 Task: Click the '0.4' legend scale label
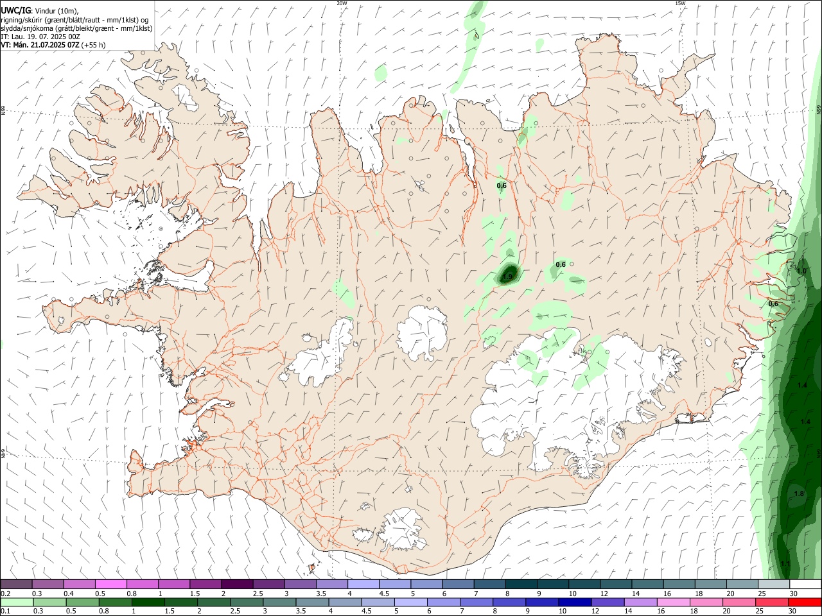tap(69, 594)
